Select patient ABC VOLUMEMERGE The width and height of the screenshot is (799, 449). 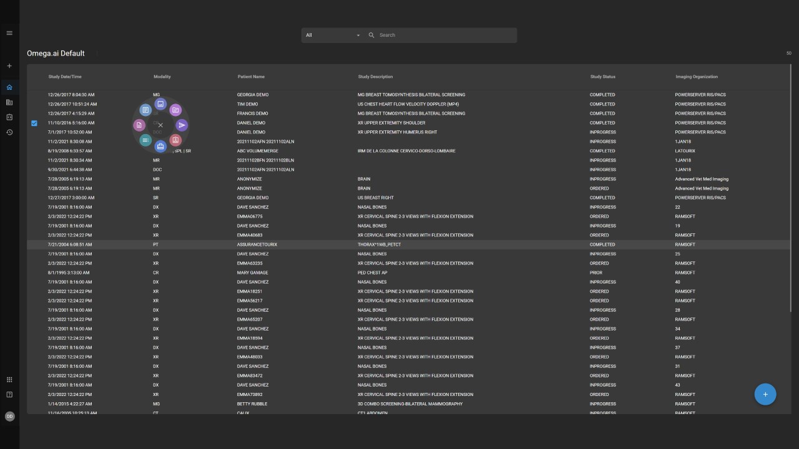pyautogui.click(x=258, y=151)
